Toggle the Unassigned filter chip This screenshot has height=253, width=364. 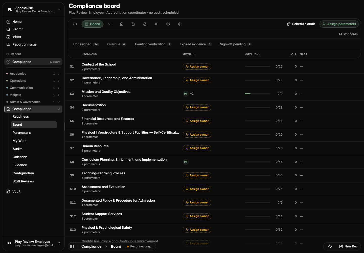(86, 44)
